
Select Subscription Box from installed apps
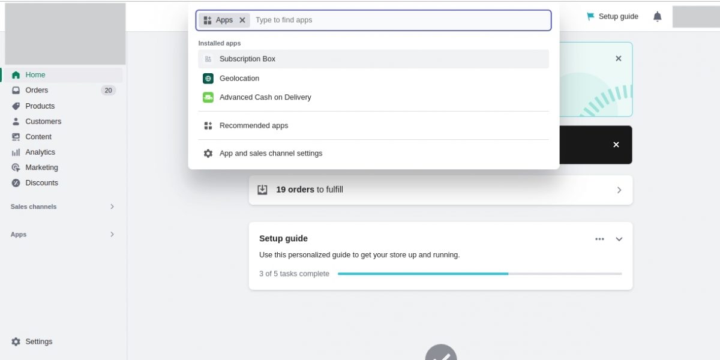pyautogui.click(x=247, y=59)
